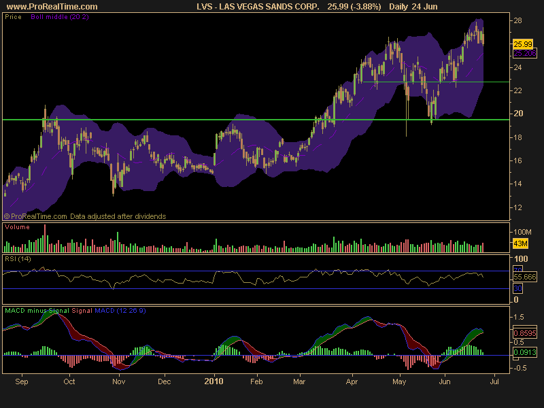Click the Oct label on time axis

tap(69, 381)
